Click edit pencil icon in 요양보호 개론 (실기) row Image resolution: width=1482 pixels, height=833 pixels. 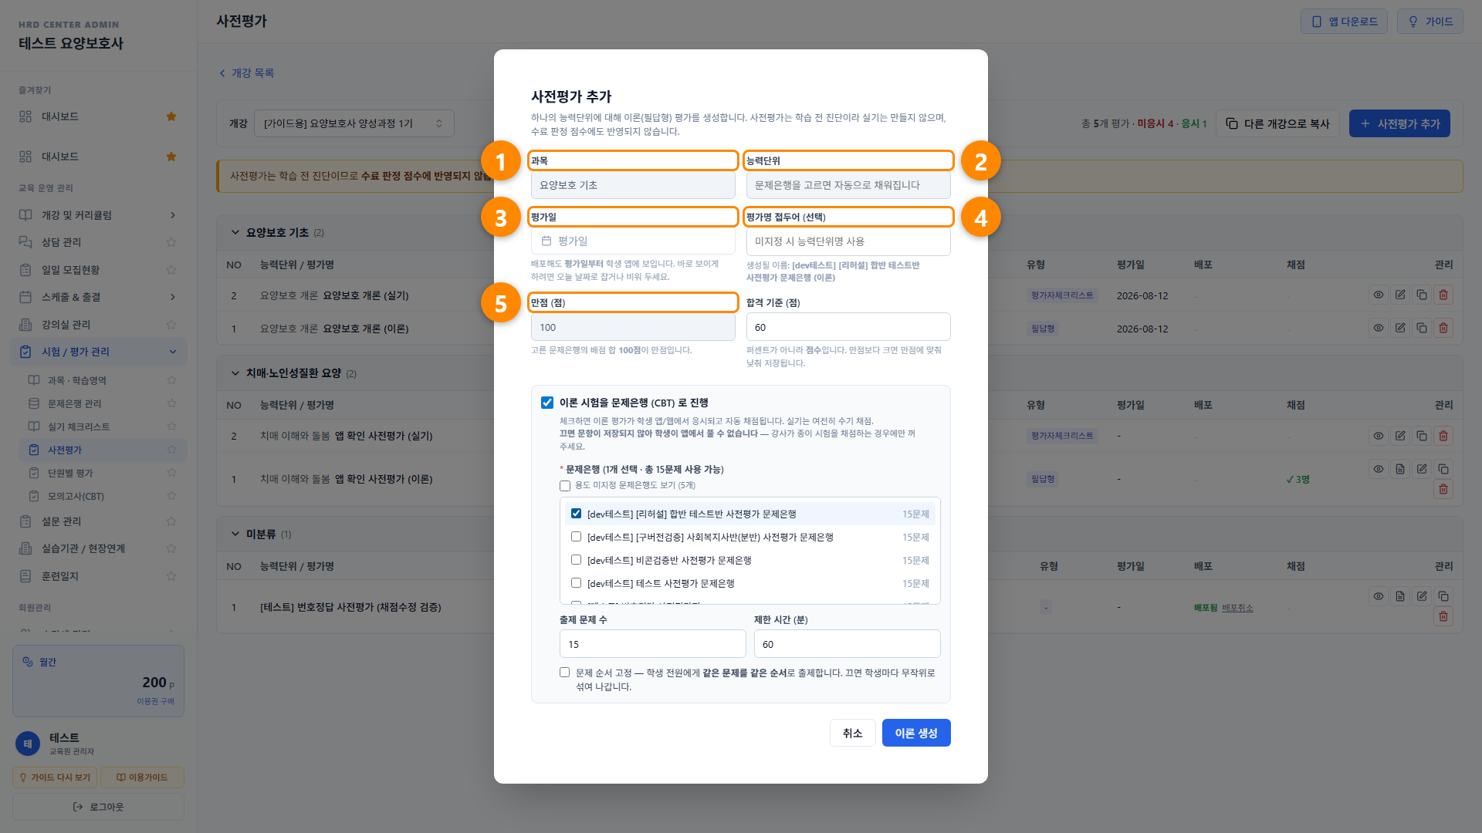pos(1399,295)
